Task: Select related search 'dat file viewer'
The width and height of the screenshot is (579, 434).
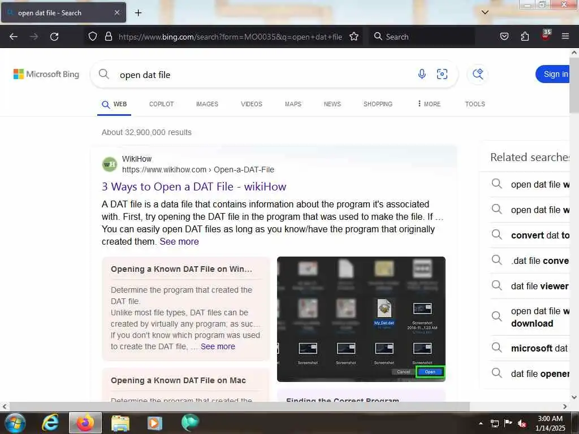Action: (x=530, y=286)
